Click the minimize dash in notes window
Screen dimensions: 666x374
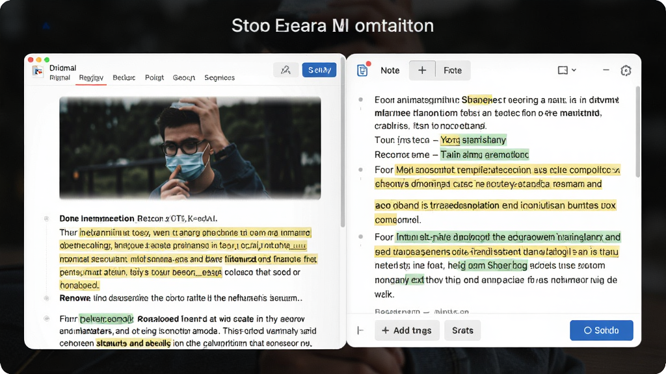click(606, 70)
